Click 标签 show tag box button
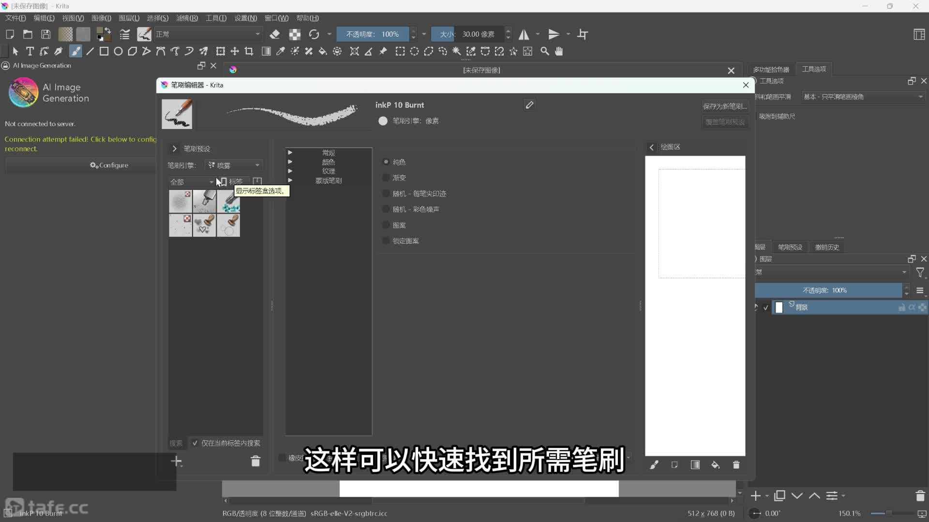Image resolution: width=929 pixels, height=522 pixels. click(231, 182)
